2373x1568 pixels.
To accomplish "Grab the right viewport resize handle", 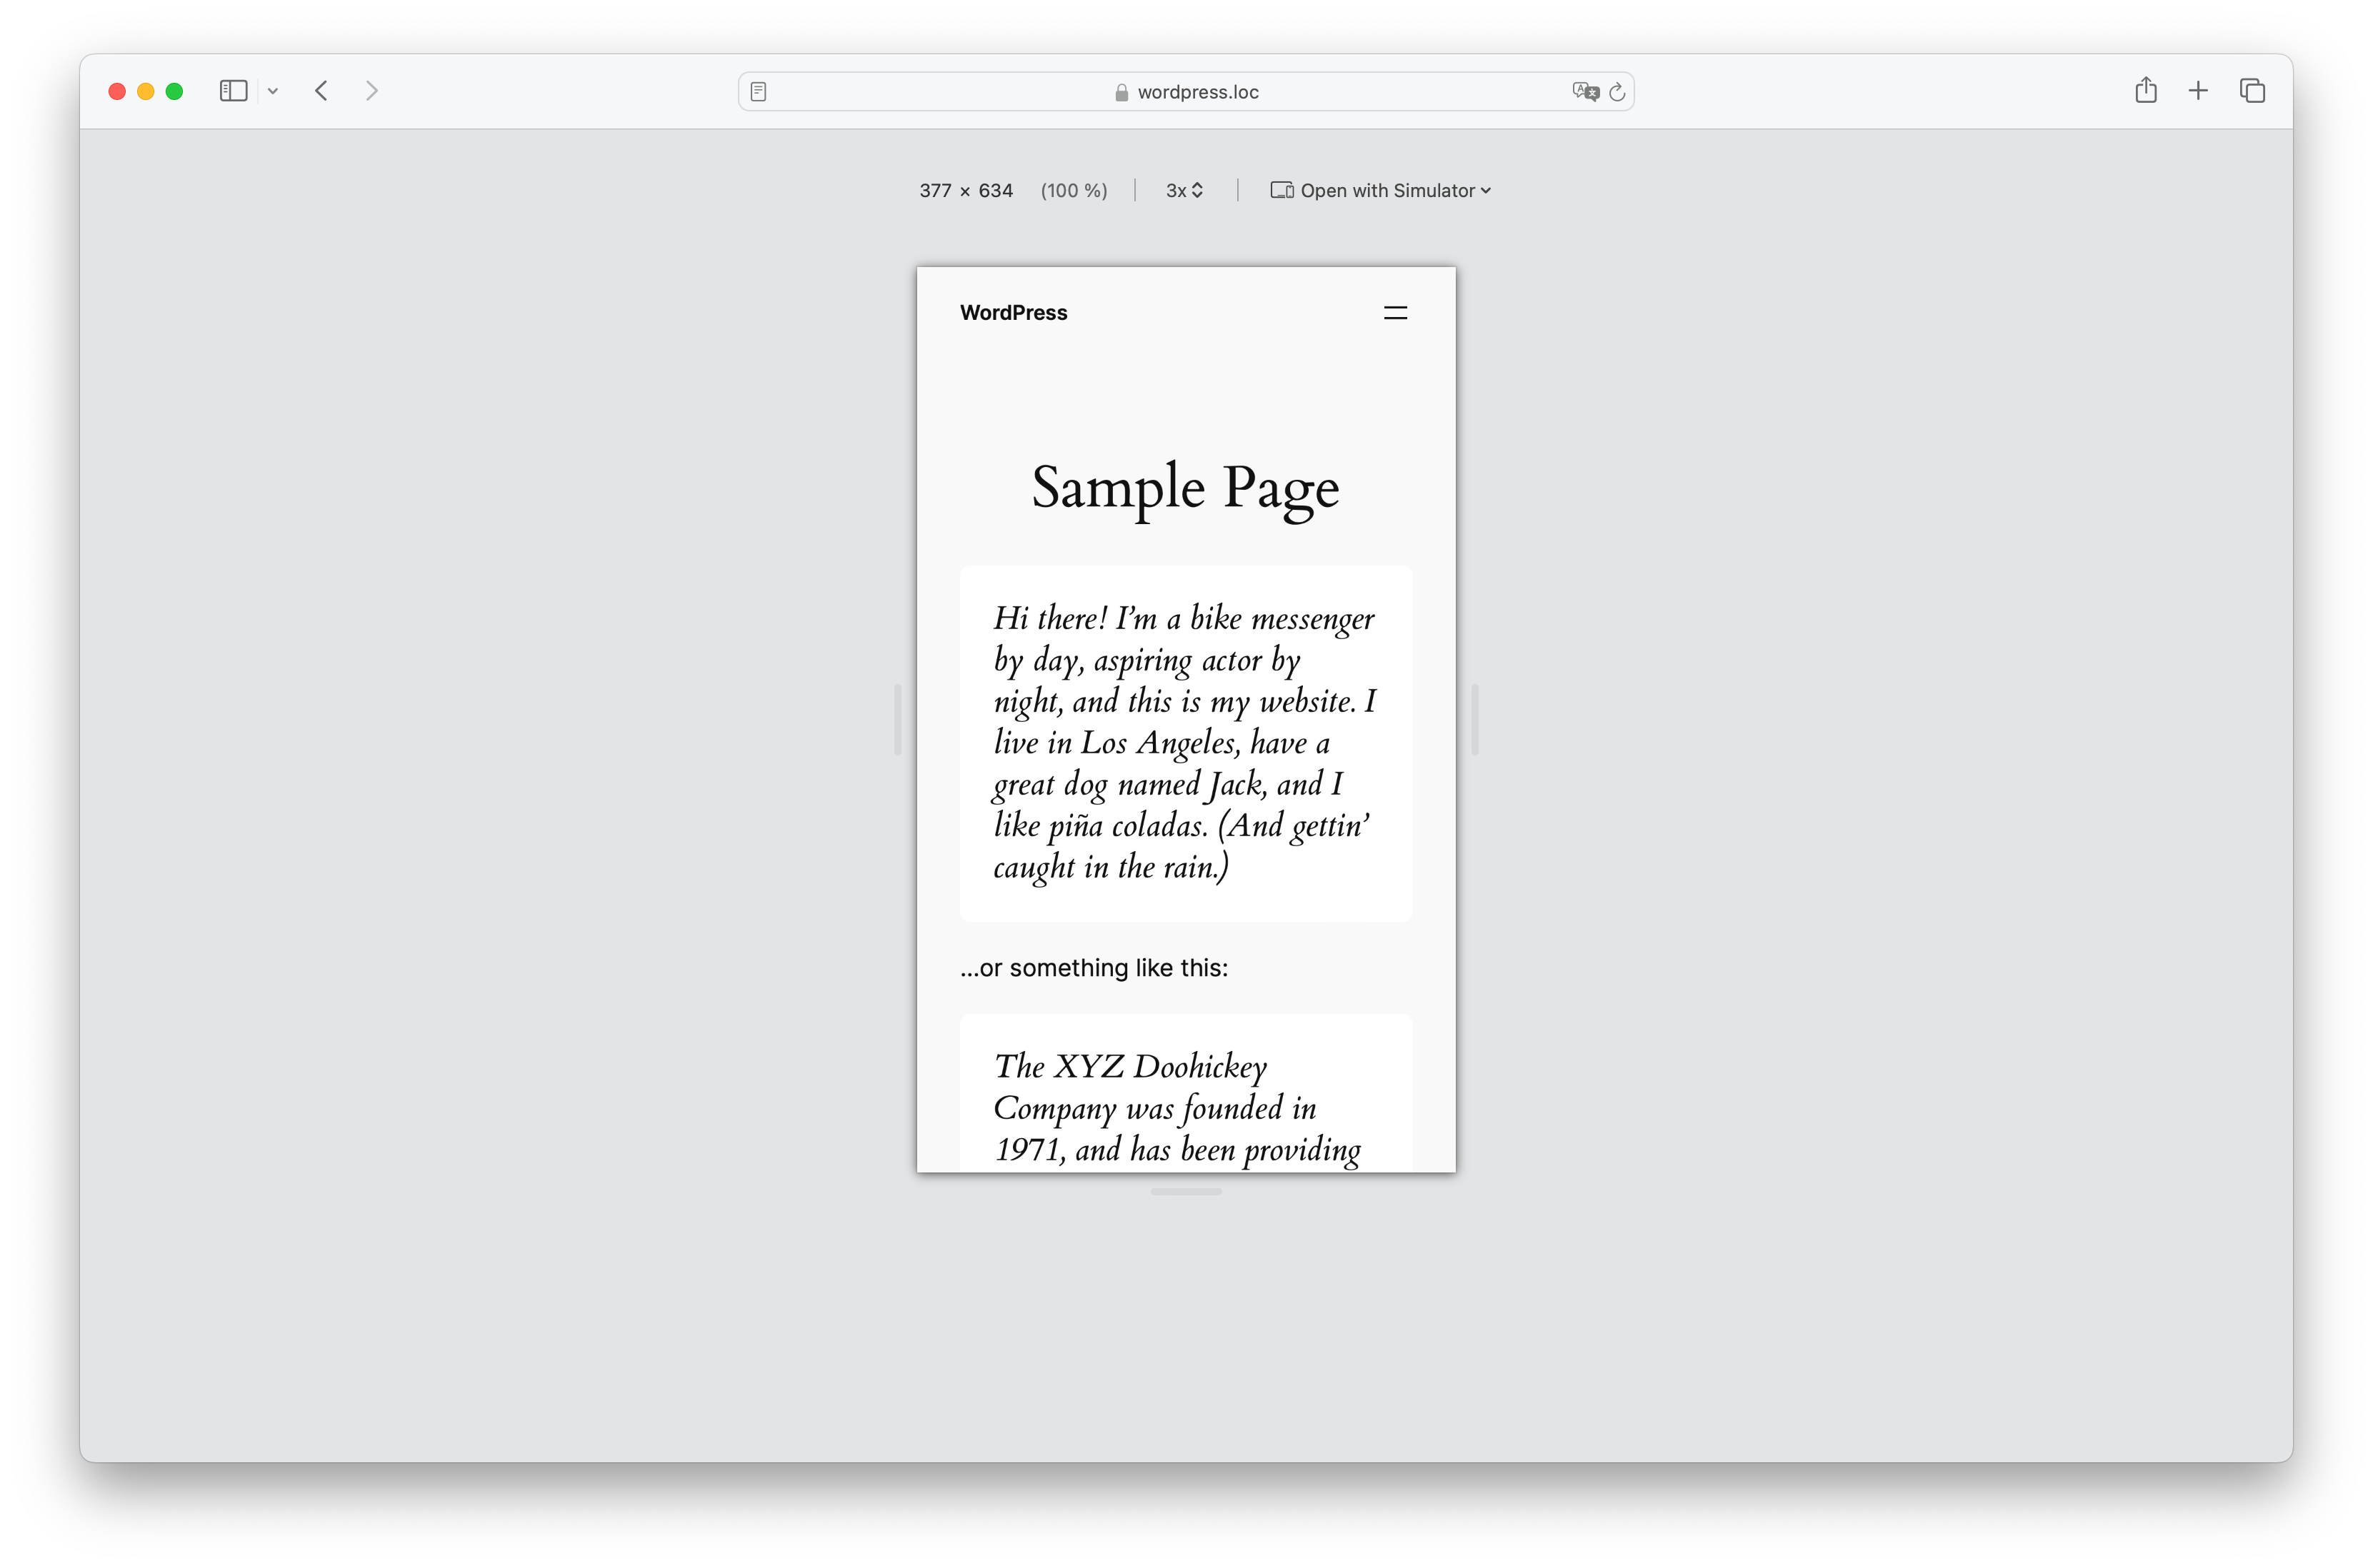I will coord(1474,720).
